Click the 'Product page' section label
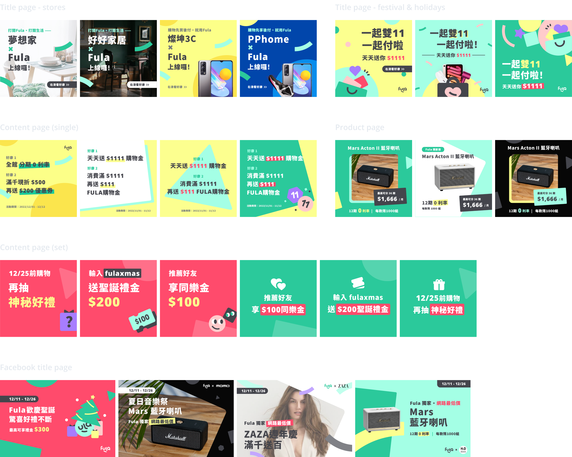Viewport: 572px width, 457px height. click(x=360, y=127)
